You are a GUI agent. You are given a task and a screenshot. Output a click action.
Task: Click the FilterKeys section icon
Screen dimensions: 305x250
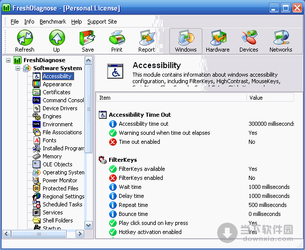tap(103, 160)
